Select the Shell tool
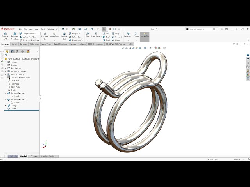Screen dimensions: 250x187 pos(106,40)
